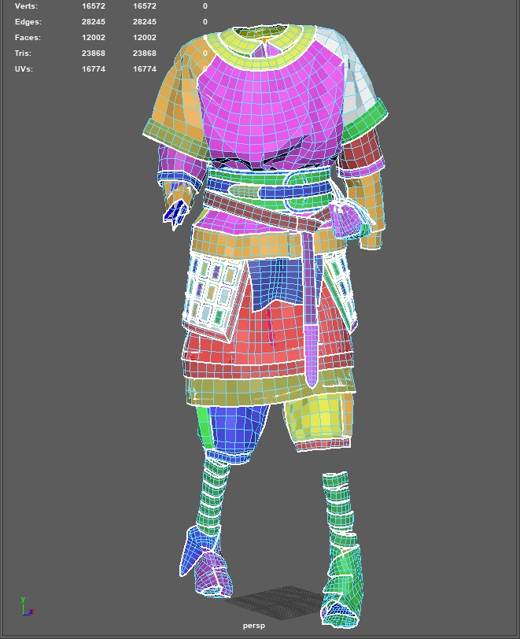This screenshot has width=520, height=639.
Task: Click the persp camera label
Action: [x=253, y=626]
